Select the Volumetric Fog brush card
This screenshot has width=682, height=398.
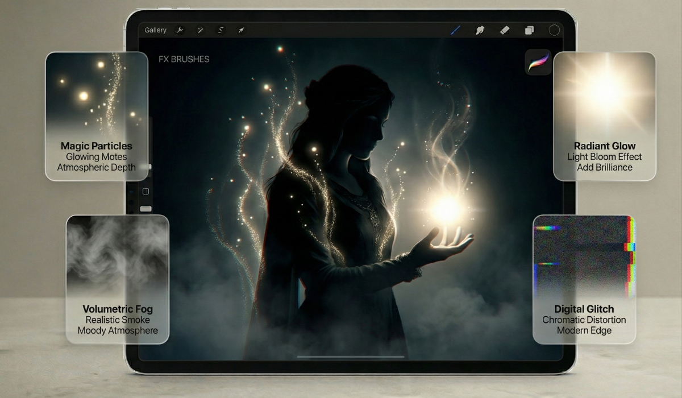click(x=118, y=279)
